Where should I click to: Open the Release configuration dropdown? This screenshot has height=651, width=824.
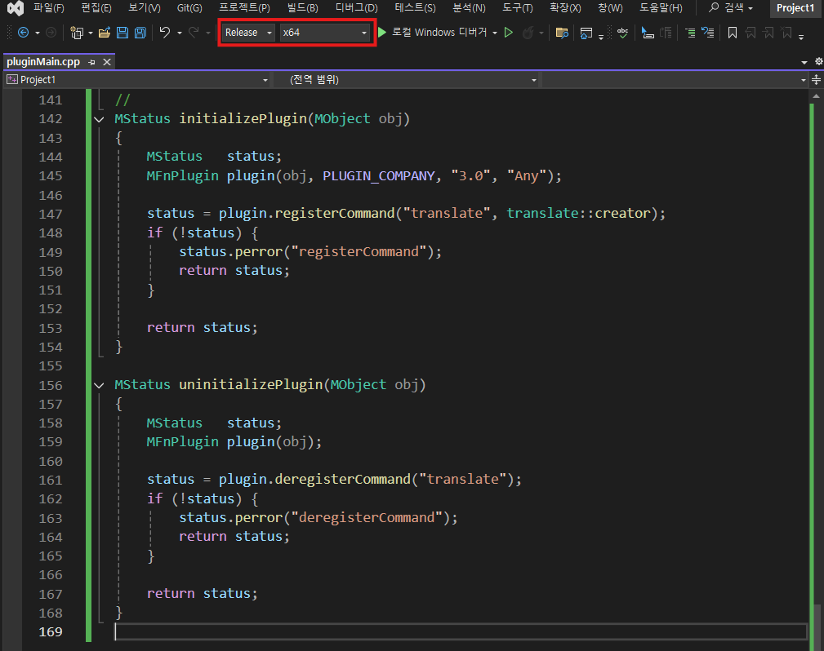tap(248, 33)
